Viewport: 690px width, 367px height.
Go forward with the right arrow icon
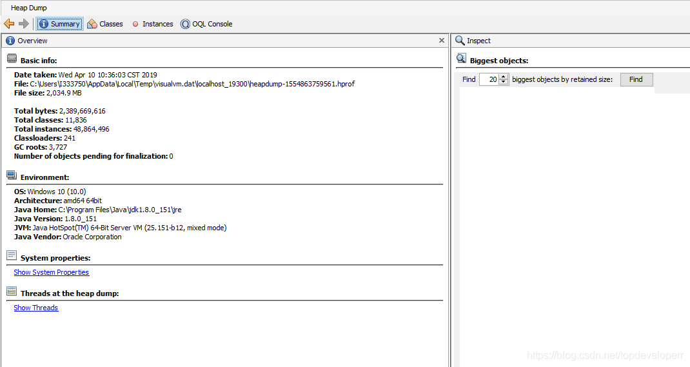[x=24, y=24]
